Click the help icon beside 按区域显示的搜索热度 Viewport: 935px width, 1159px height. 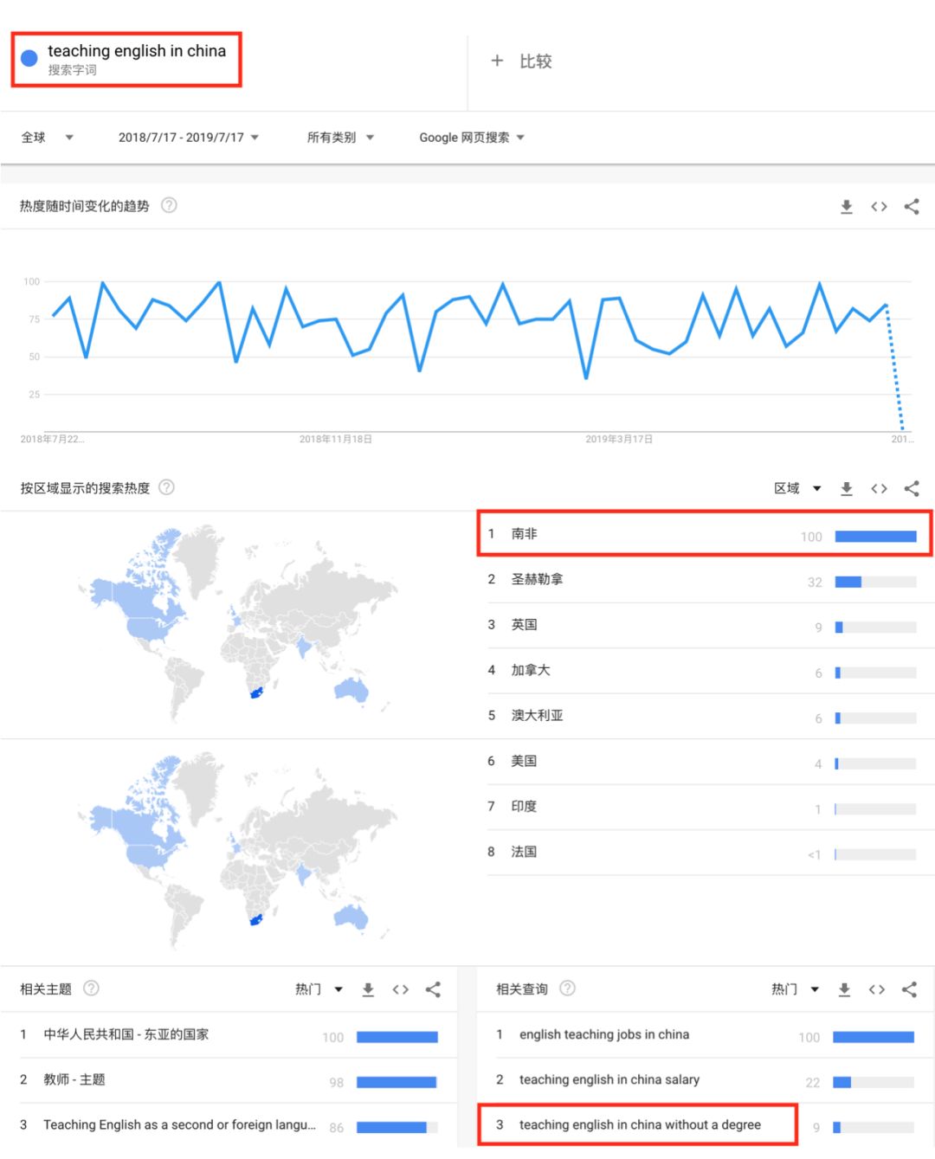[x=165, y=487]
